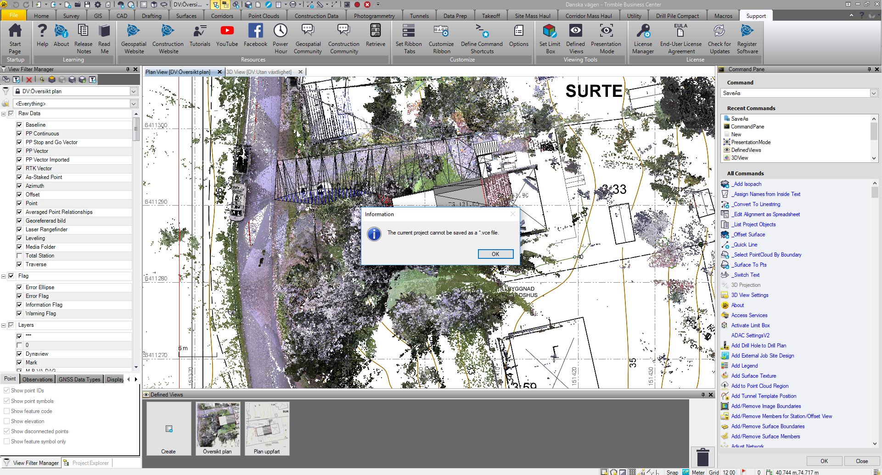Open the DV:Översikt plan view dropdown

point(134,91)
